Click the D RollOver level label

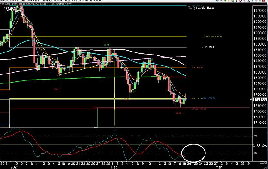tap(213, 37)
